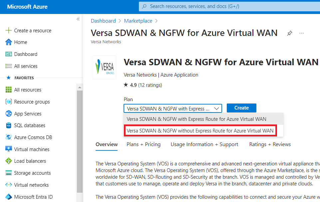Click the SQL databases icon
320x202 pixels.
(9, 125)
